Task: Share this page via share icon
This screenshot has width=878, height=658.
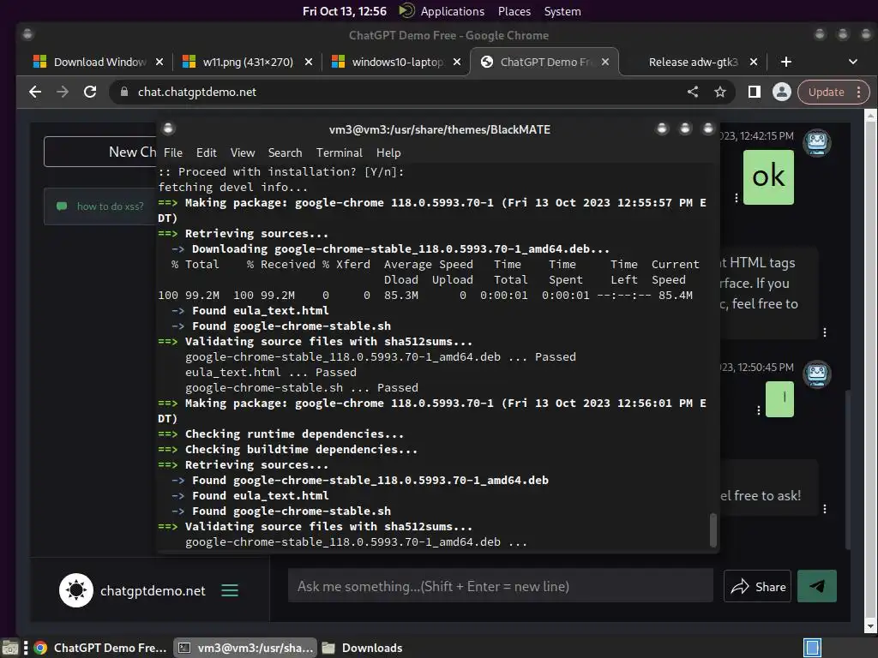Action: click(693, 92)
